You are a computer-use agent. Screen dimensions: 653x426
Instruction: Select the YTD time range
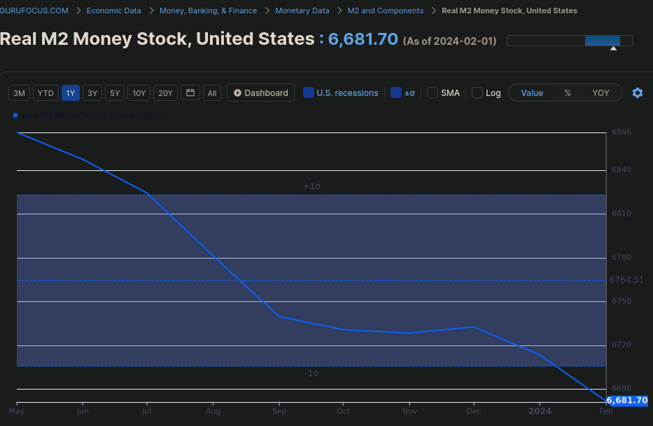coord(45,92)
